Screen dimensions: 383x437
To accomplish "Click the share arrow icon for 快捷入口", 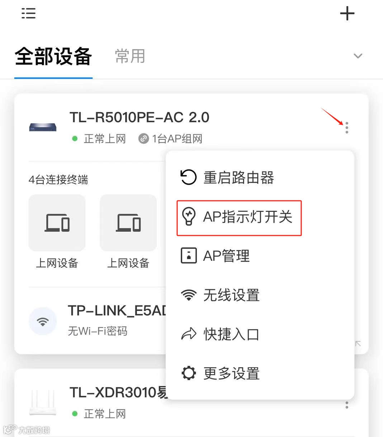I will [189, 334].
